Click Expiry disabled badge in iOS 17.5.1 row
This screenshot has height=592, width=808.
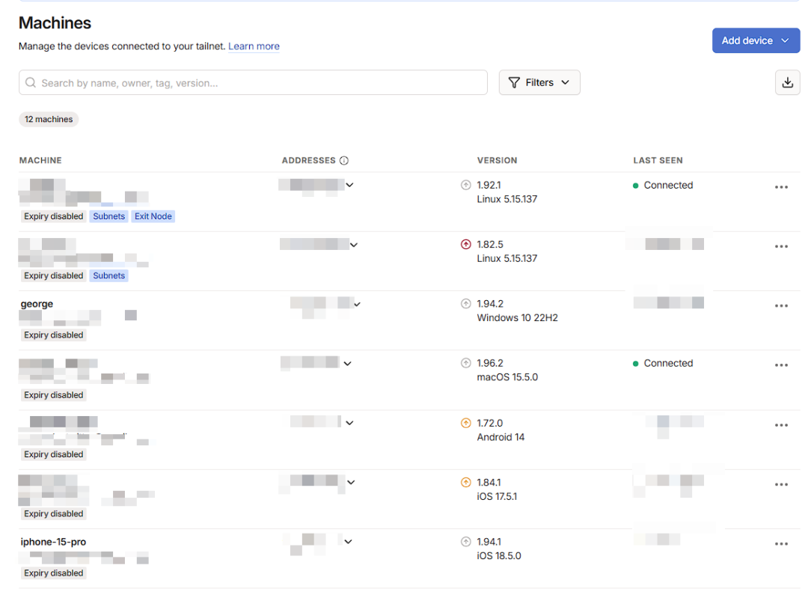[x=53, y=513]
